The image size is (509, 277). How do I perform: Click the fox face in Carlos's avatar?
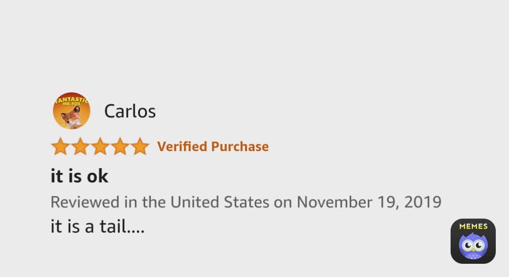(x=71, y=117)
